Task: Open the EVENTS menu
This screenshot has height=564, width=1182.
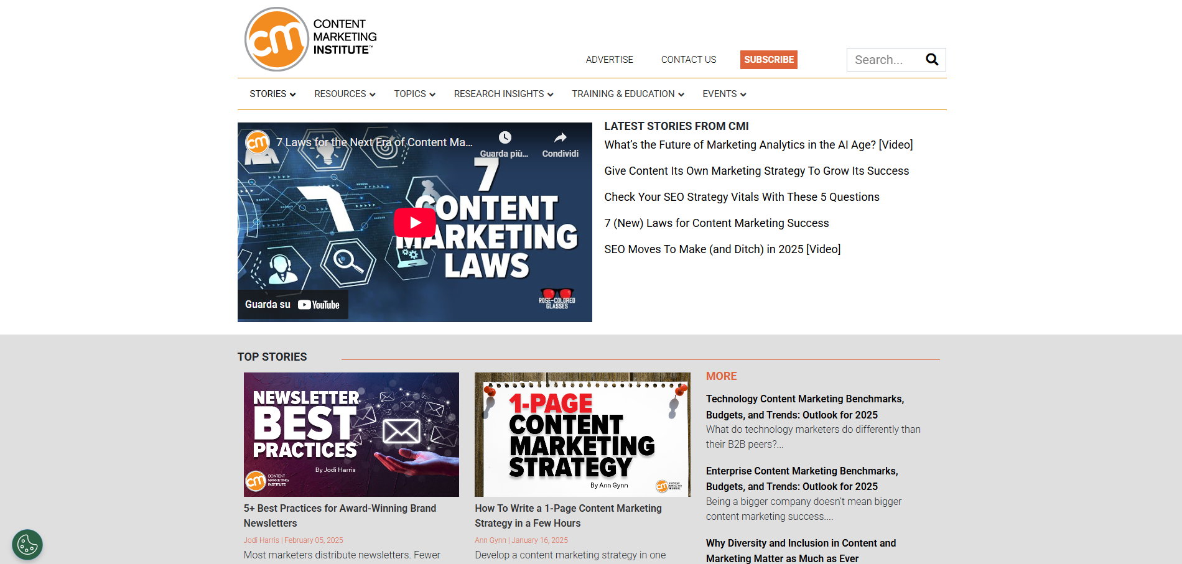Action: [x=720, y=94]
